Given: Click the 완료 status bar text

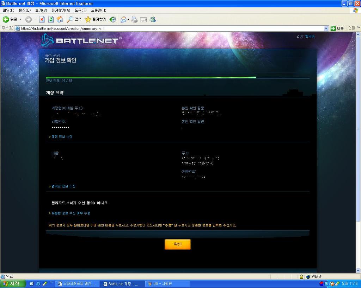Looking at the screenshot, I should point(10,277).
